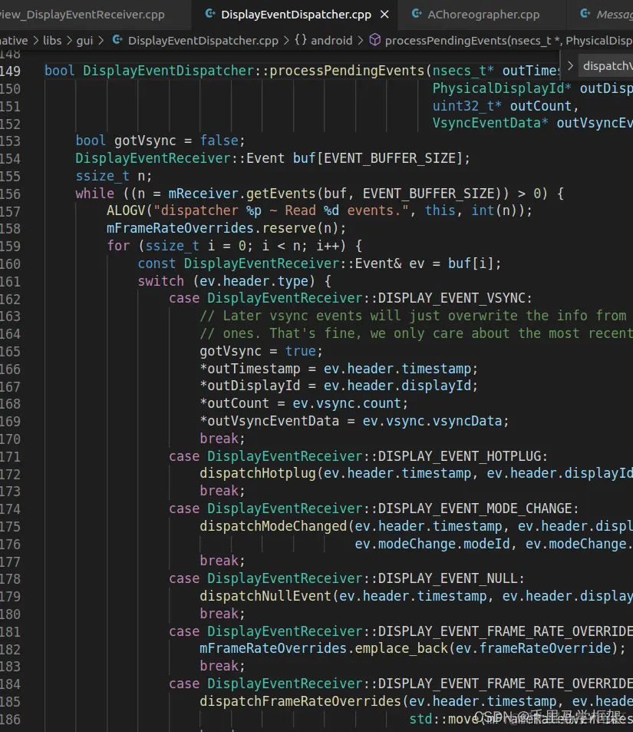This screenshot has width=633, height=732.
Task: Click 'processPendingEvents' in the function definition
Action: (x=347, y=71)
